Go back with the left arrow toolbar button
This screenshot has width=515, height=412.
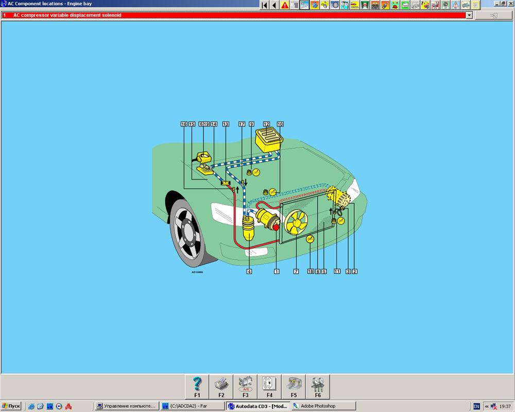(274, 5)
